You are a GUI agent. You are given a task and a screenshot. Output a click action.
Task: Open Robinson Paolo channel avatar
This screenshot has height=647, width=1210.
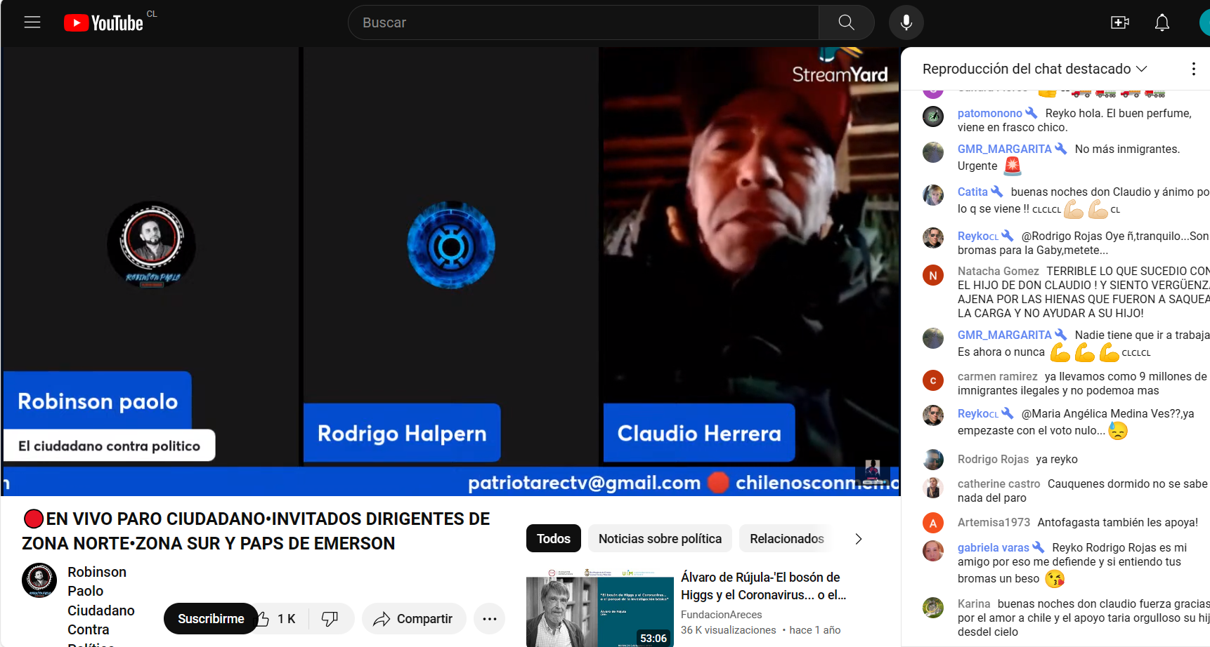pos(39,580)
